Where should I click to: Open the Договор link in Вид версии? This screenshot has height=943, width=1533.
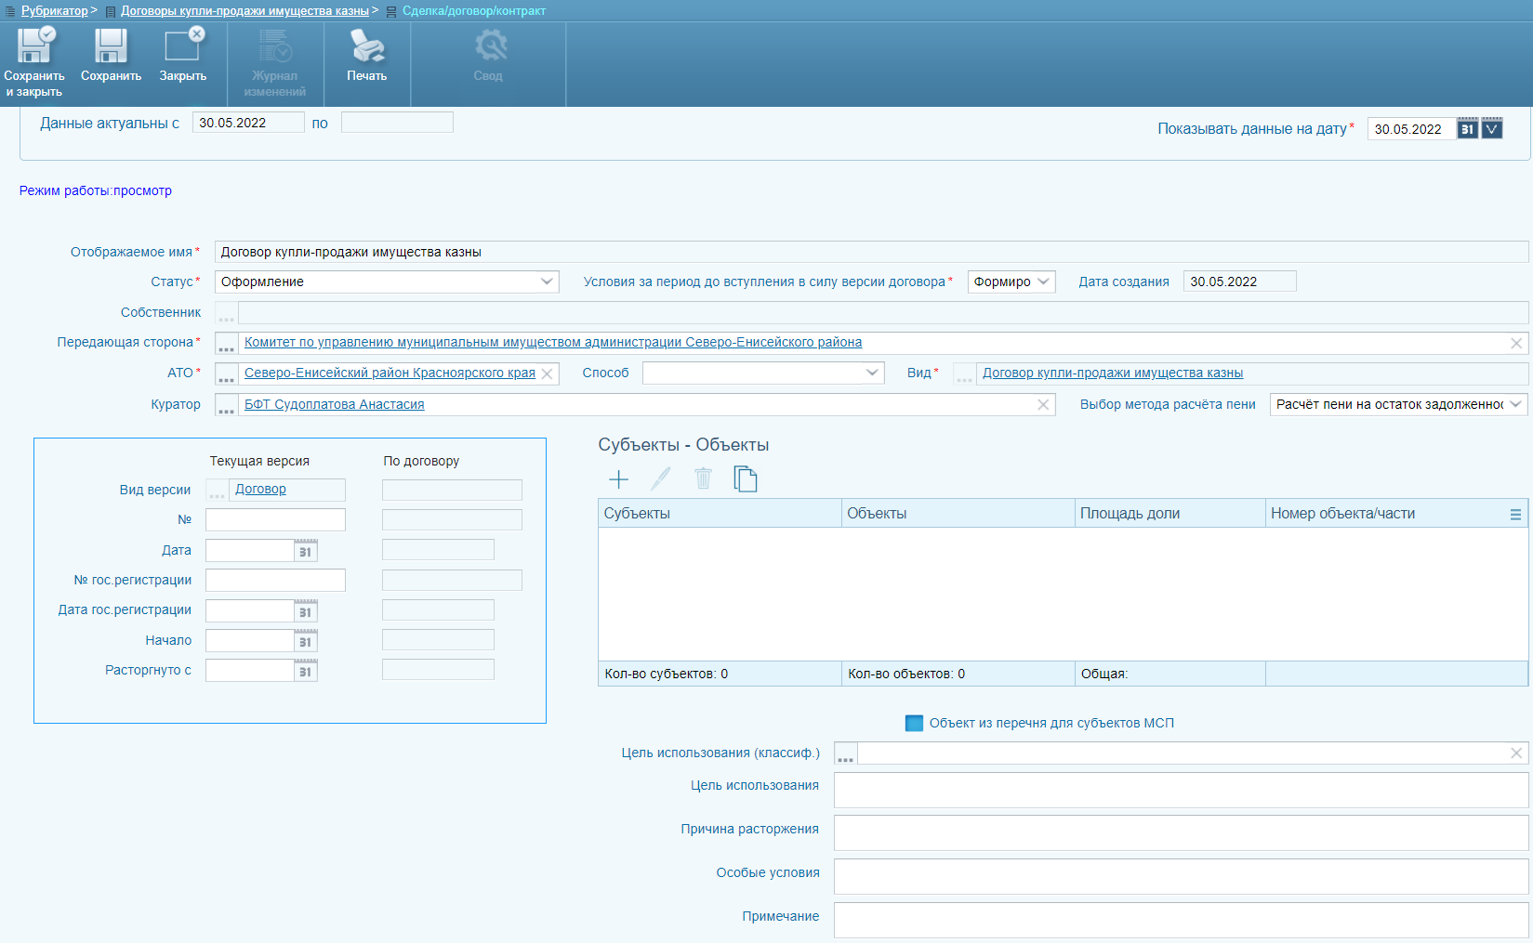point(260,490)
